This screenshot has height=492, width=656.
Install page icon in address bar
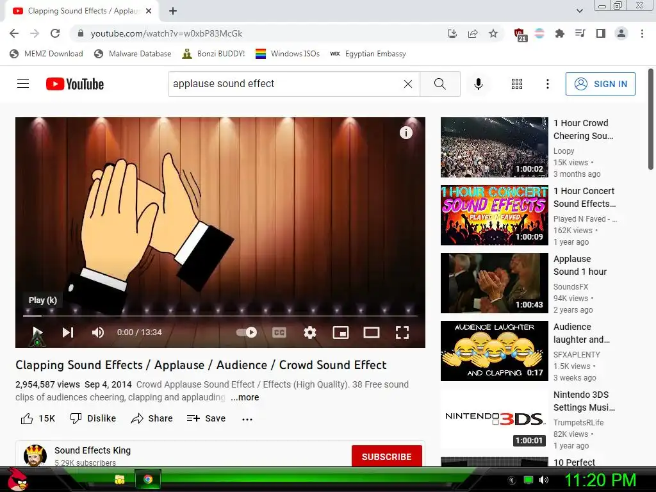coord(452,33)
